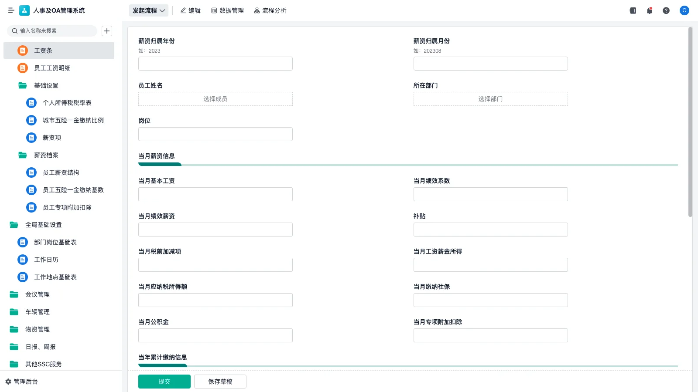Open the 选择成员 picker for 员工姓名
This screenshot has width=698, height=392.
click(215, 99)
